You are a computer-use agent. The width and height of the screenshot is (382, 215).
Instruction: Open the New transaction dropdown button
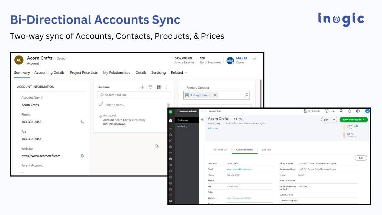pyautogui.click(x=354, y=120)
